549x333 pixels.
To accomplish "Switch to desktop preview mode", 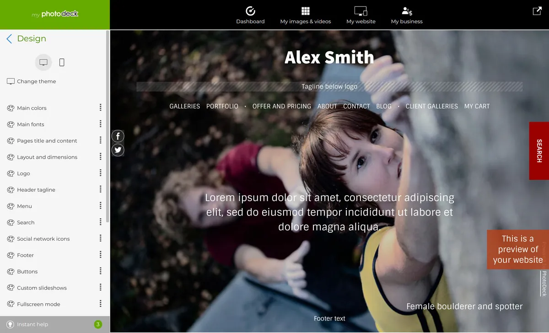I will pyautogui.click(x=43, y=62).
